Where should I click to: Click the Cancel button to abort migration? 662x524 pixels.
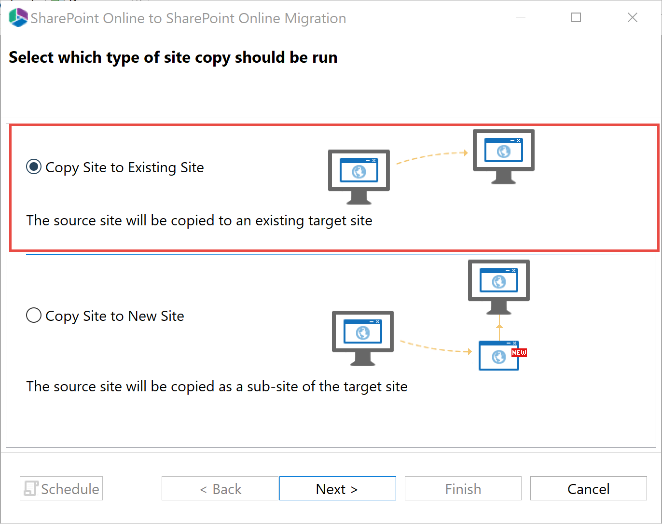(588, 488)
